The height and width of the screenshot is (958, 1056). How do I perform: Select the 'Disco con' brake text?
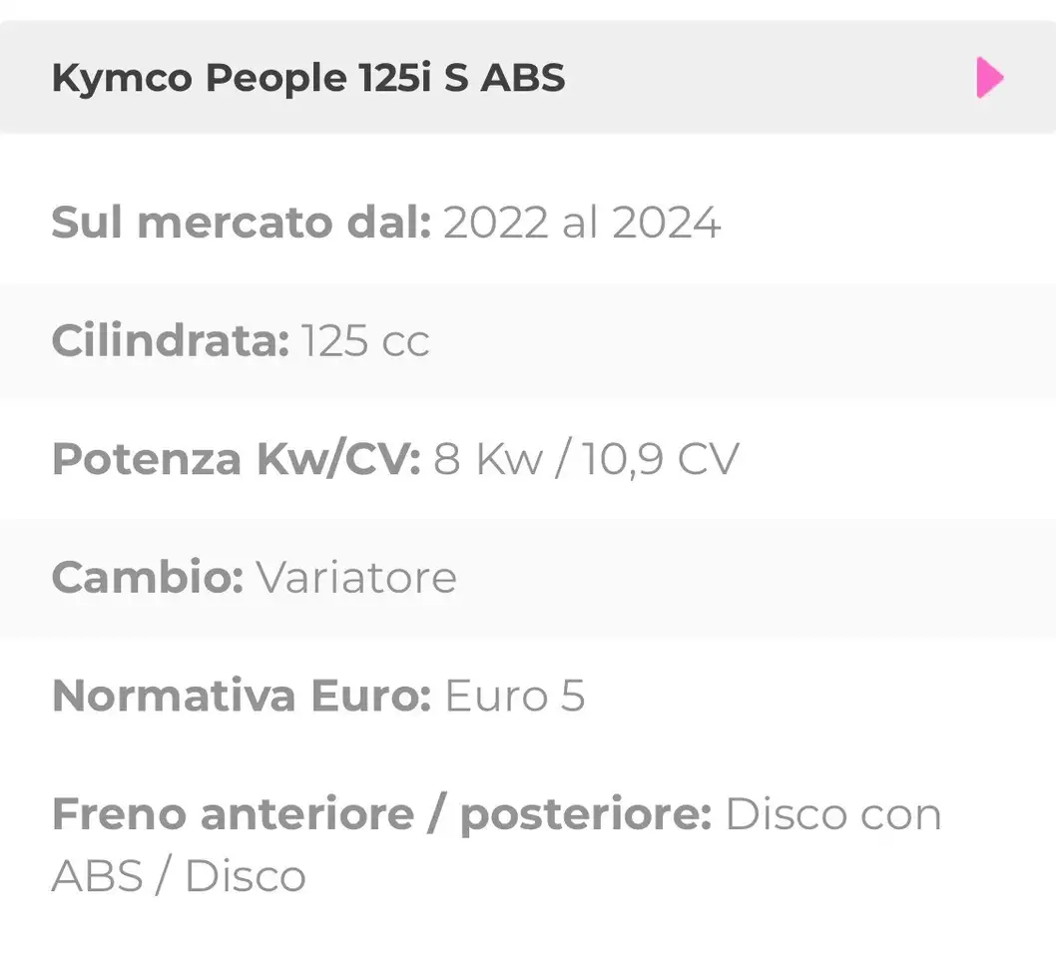[x=833, y=814]
